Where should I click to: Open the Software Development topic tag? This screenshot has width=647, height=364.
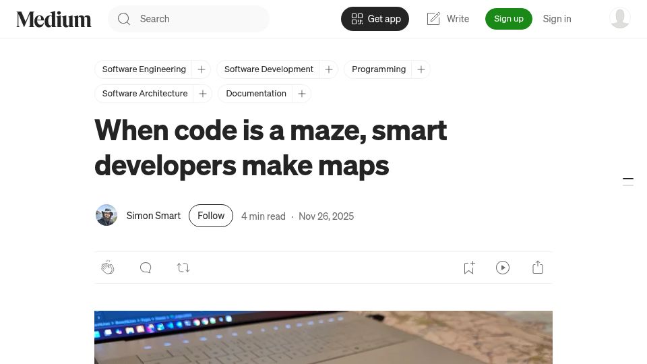(269, 69)
